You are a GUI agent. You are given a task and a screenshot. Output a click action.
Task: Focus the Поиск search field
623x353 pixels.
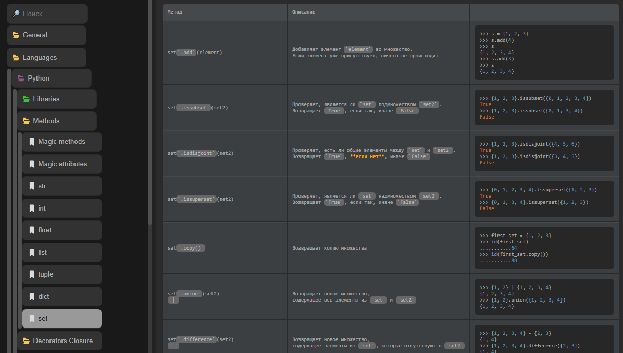pos(47,14)
